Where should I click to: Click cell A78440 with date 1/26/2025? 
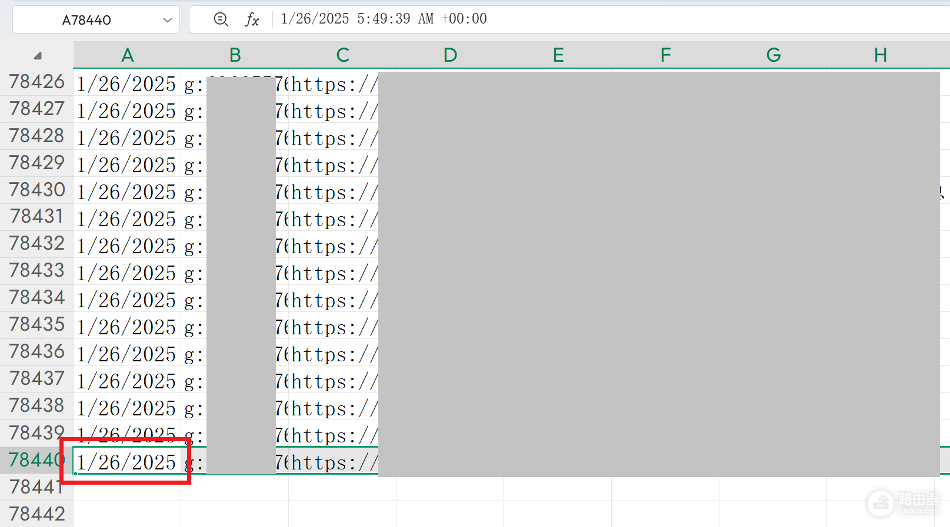click(127, 461)
